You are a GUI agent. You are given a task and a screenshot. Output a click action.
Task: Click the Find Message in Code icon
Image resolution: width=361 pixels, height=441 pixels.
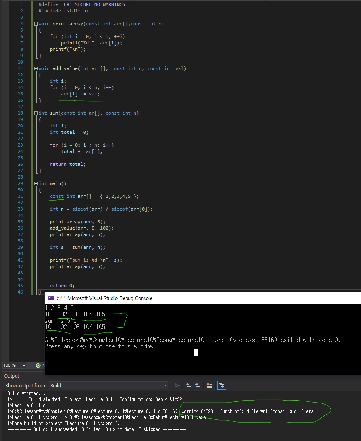(177, 385)
